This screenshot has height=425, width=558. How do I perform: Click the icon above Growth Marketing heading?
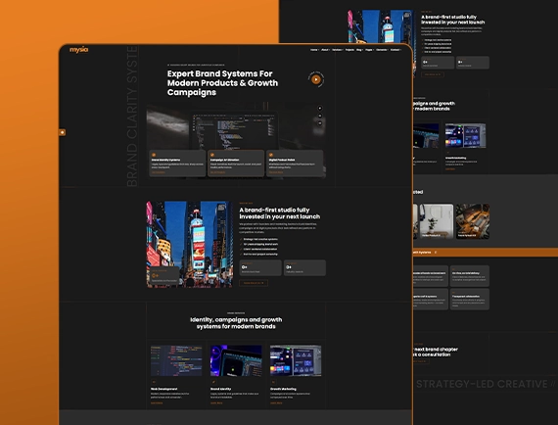pos(273,382)
